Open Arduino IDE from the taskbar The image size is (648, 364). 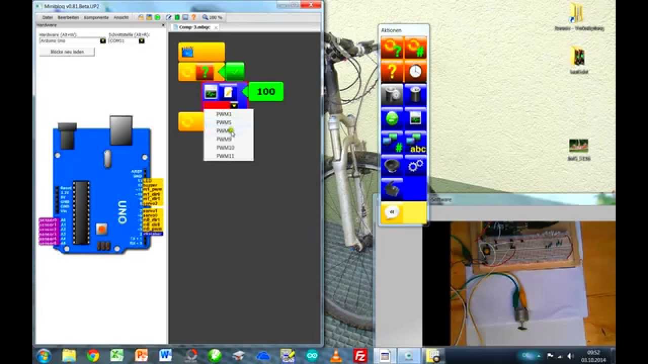coord(311,355)
